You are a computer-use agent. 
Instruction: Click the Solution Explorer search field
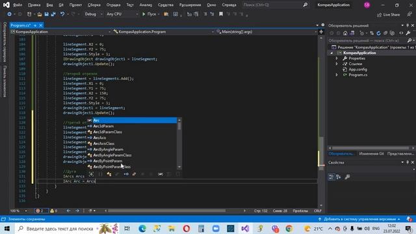click(x=367, y=40)
